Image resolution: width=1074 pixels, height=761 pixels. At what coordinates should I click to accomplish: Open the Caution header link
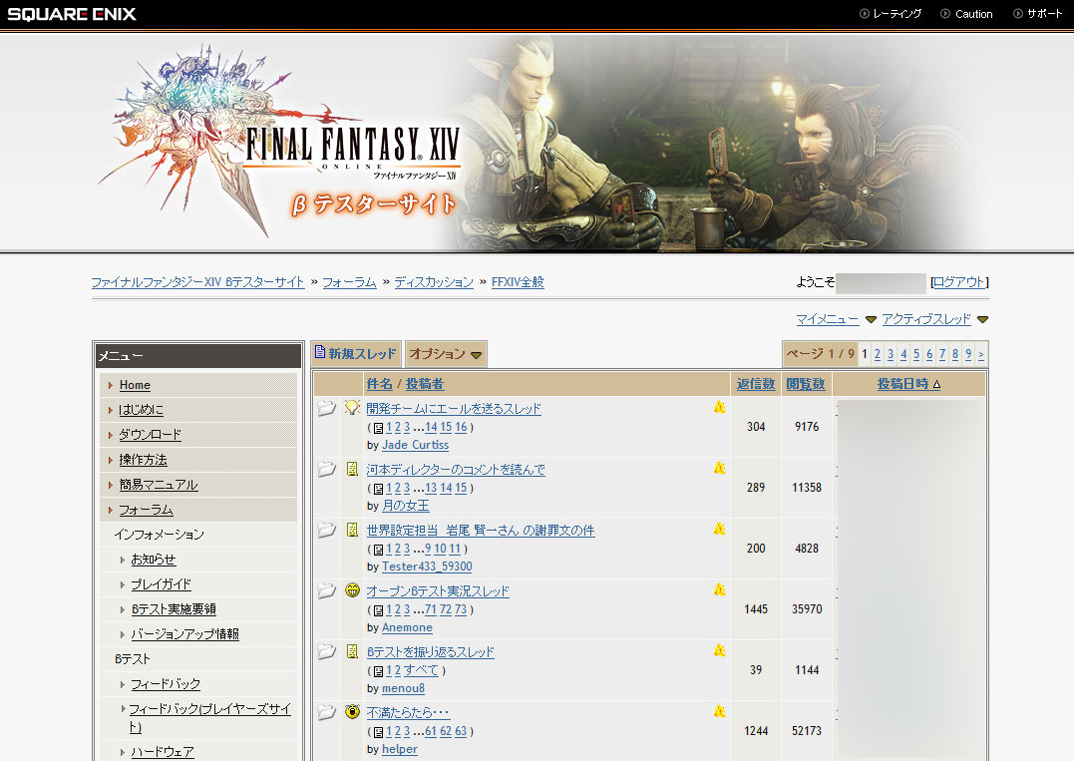tap(966, 14)
